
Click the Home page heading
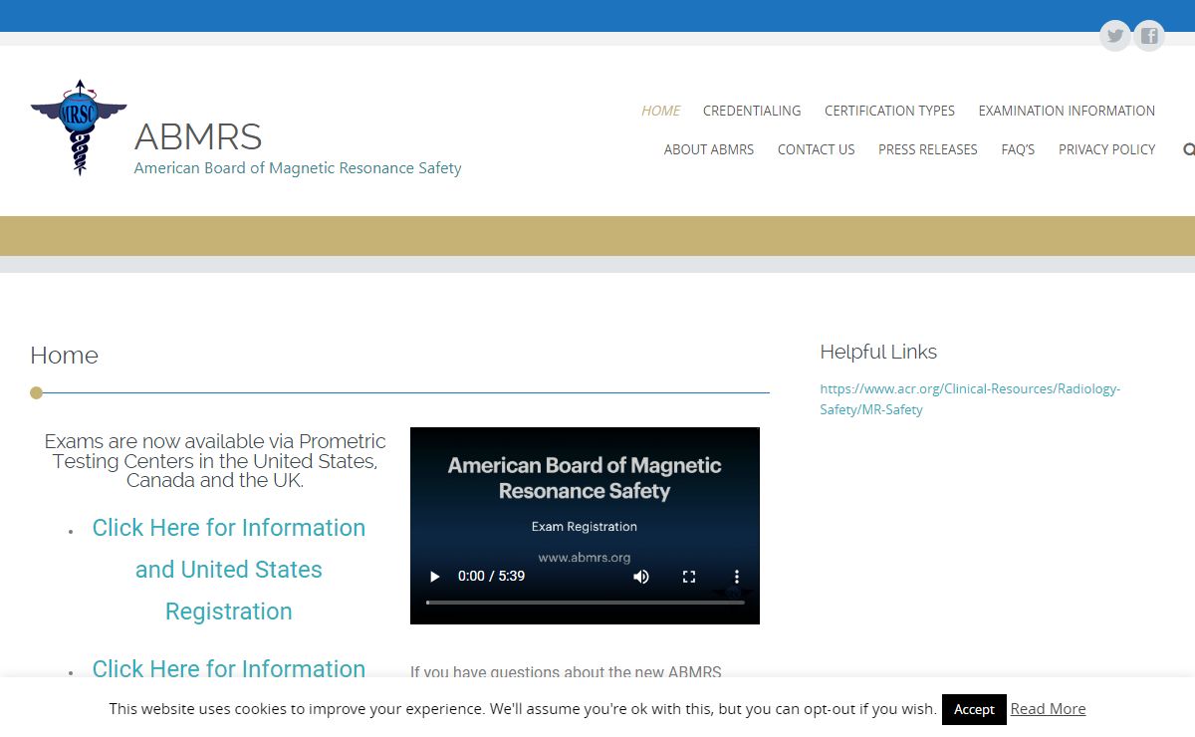(64, 356)
